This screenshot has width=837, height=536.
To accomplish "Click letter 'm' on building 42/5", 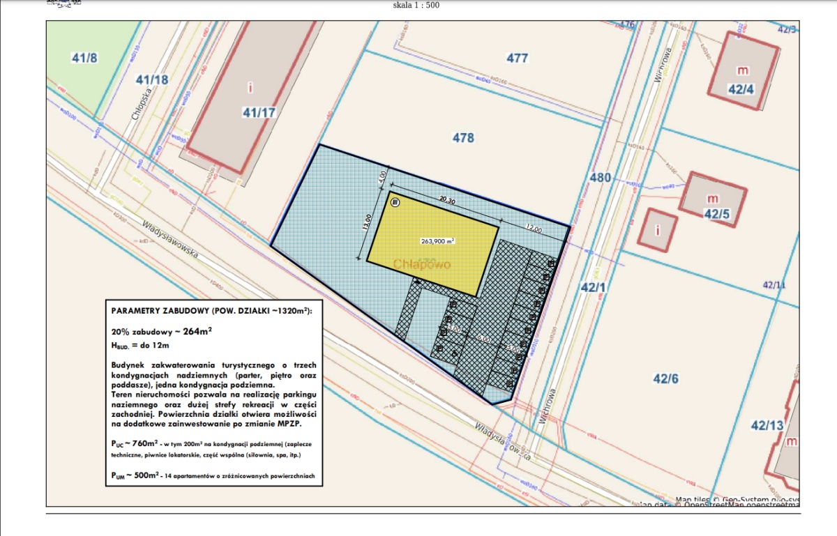I will pyautogui.click(x=712, y=198).
